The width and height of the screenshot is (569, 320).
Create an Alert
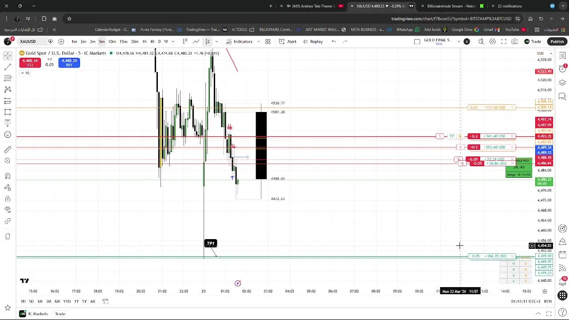pyautogui.click(x=288, y=41)
